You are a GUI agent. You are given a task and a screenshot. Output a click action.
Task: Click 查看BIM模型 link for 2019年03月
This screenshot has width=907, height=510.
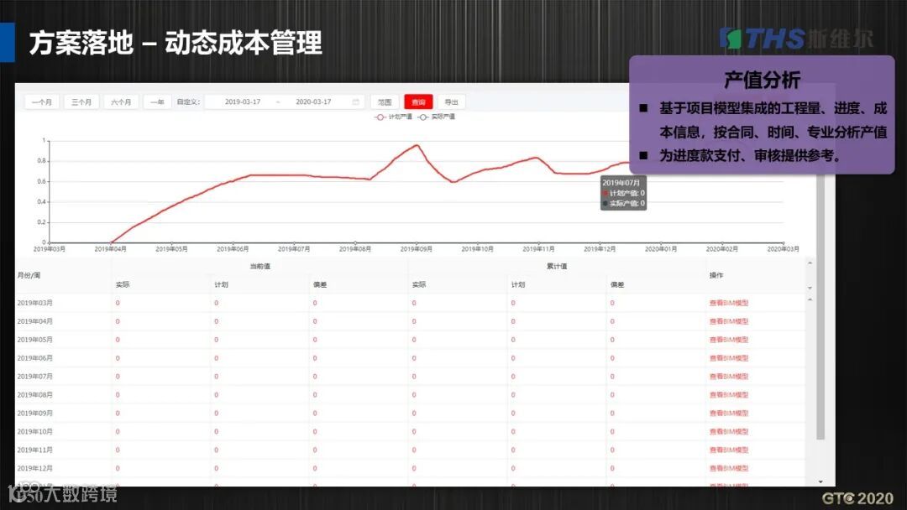729,303
